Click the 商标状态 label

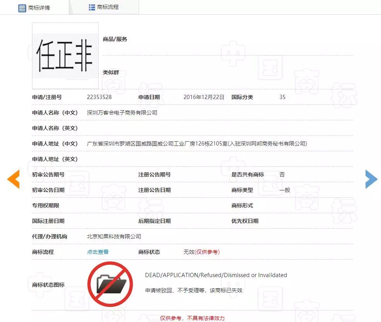pyautogui.click(x=149, y=252)
